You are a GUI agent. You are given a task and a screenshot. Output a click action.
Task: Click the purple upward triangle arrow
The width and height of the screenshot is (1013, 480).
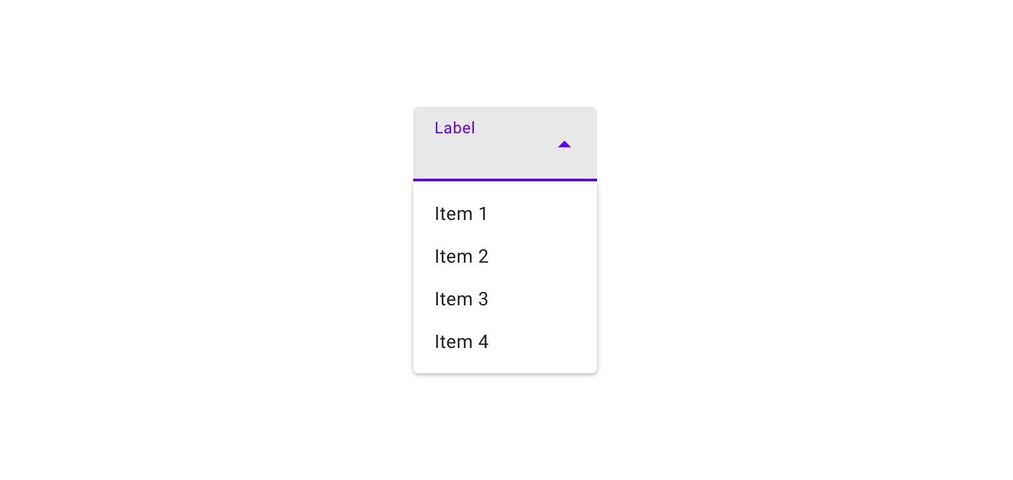(x=564, y=144)
